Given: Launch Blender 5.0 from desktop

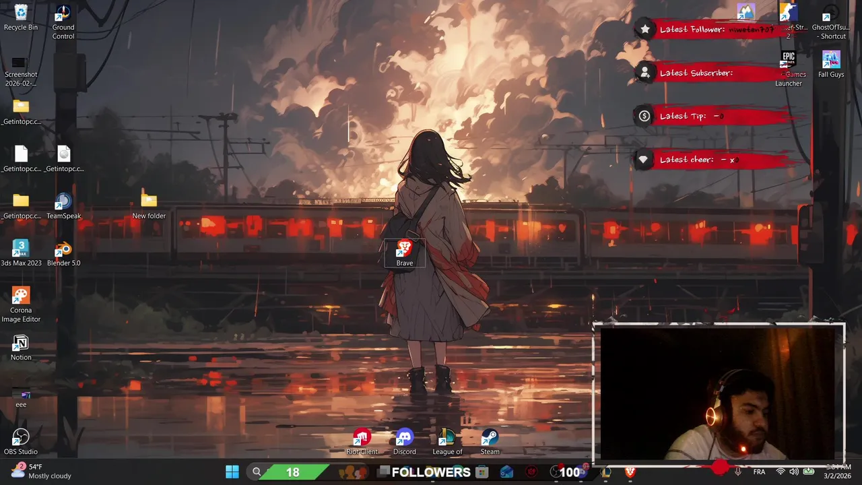Looking at the screenshot, I should point(63,253).
